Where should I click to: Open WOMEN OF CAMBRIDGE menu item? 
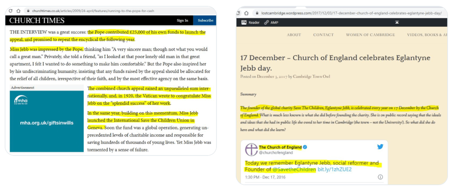(370, 35)
